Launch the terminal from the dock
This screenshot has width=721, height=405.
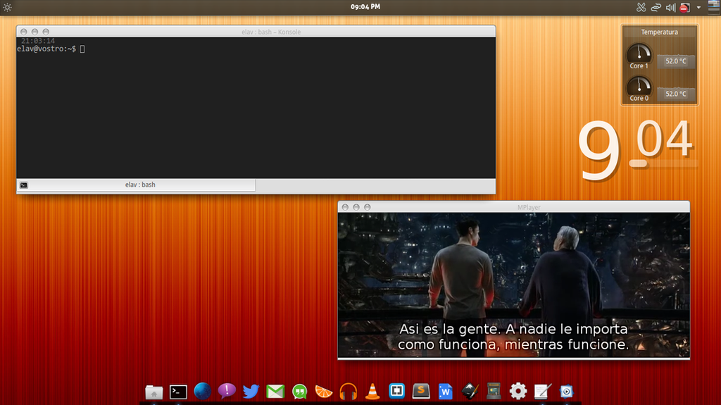(x=178, y=392)
